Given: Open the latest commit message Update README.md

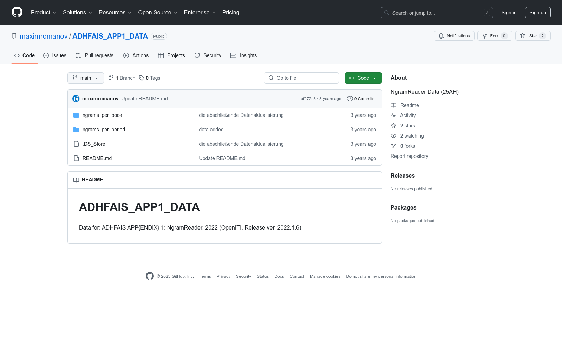Looking at the screenshot, I should 145,99.
